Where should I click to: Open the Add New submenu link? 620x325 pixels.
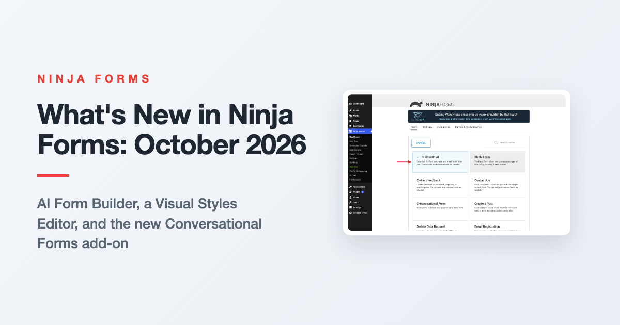pos(353,141)
